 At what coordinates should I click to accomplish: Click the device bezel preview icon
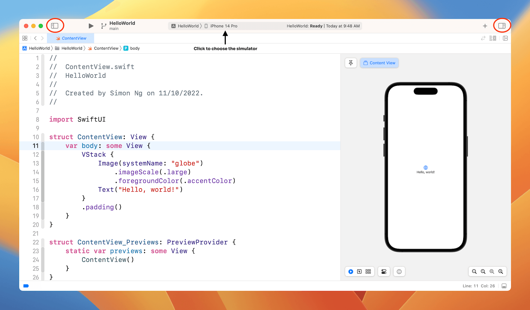[x=399, y=271]
